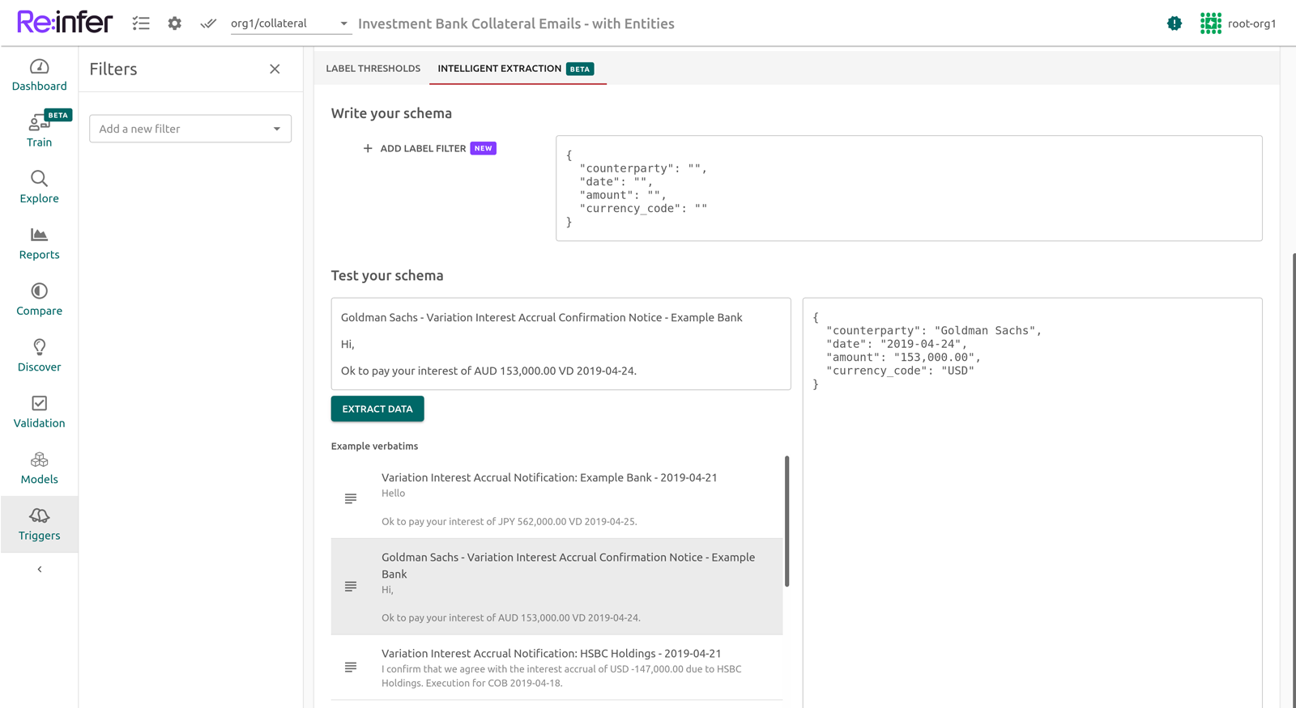Open the Reports page

pos(39,244)
